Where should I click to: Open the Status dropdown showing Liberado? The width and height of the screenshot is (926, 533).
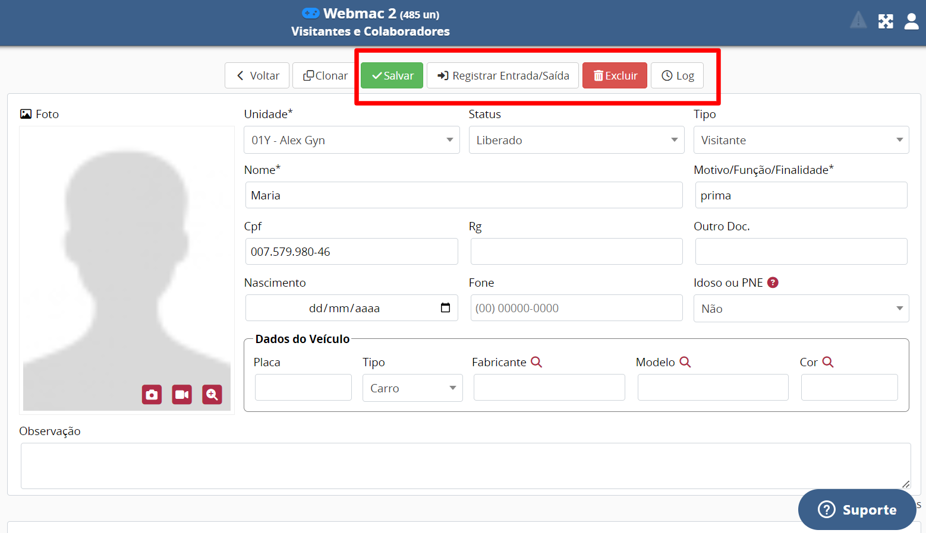point(576,140)
